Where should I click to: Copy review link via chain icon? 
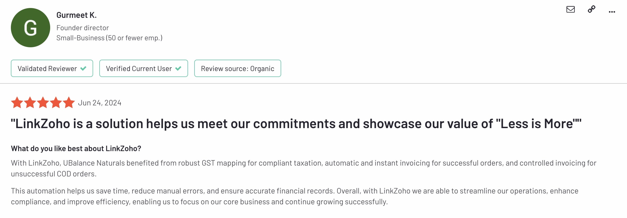coord(591,9)
